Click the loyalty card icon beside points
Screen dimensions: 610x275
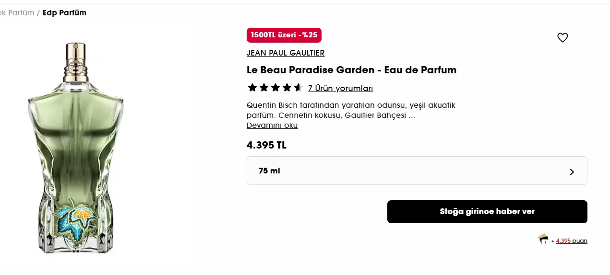point(543,239)
